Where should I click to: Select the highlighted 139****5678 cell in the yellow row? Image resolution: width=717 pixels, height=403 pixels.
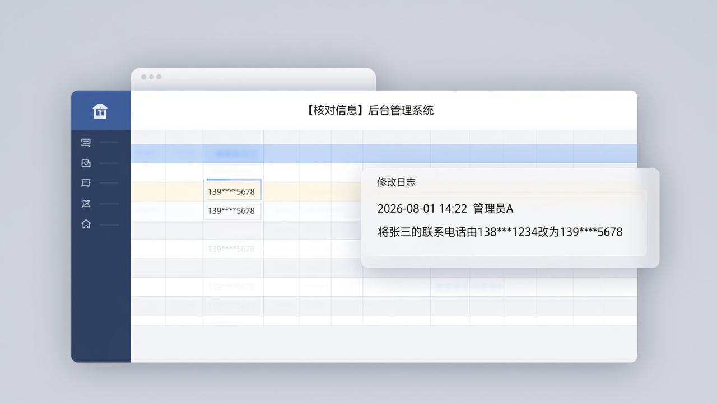click(232, 190)
